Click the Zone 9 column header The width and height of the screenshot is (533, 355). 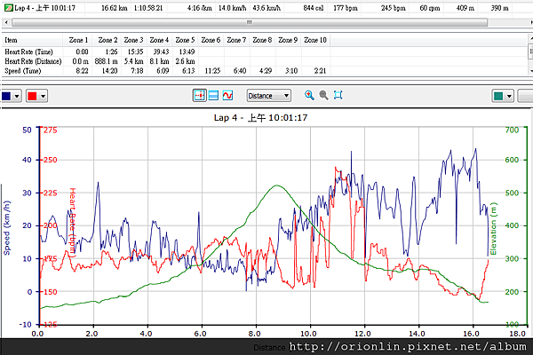(x=288, y=40)
